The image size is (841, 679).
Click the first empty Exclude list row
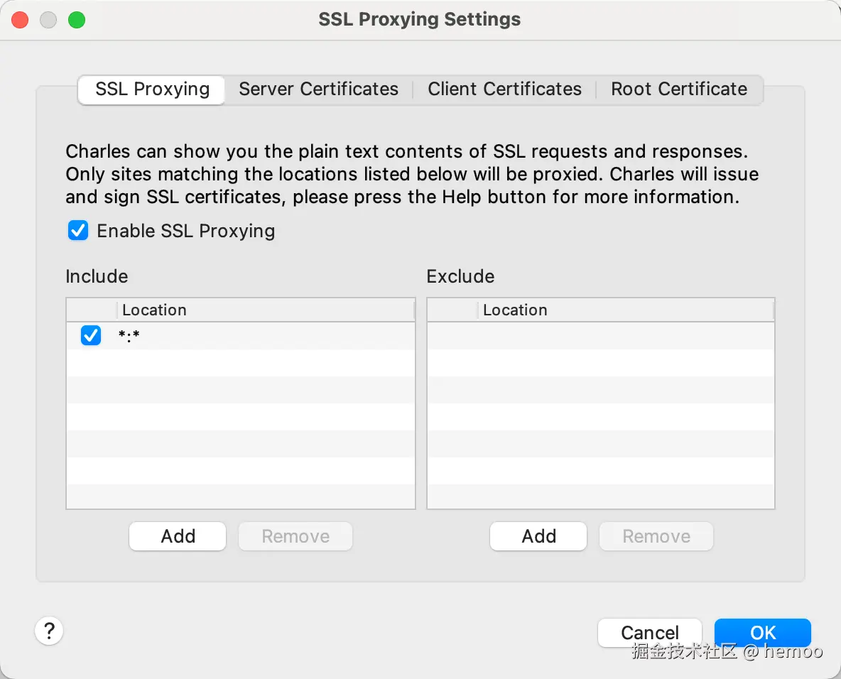coord(600,335)
